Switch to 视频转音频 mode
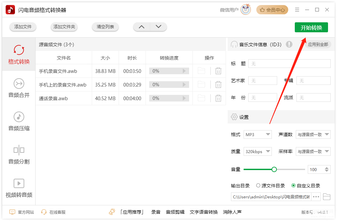 coord(19,188)
